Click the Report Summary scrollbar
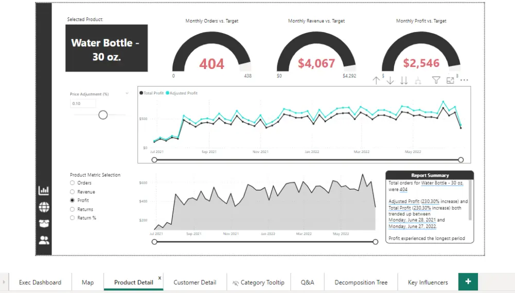Screen dimensions: 515x293 [470, 200]
